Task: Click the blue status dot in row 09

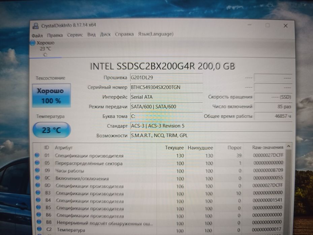Action: (37, 170)
